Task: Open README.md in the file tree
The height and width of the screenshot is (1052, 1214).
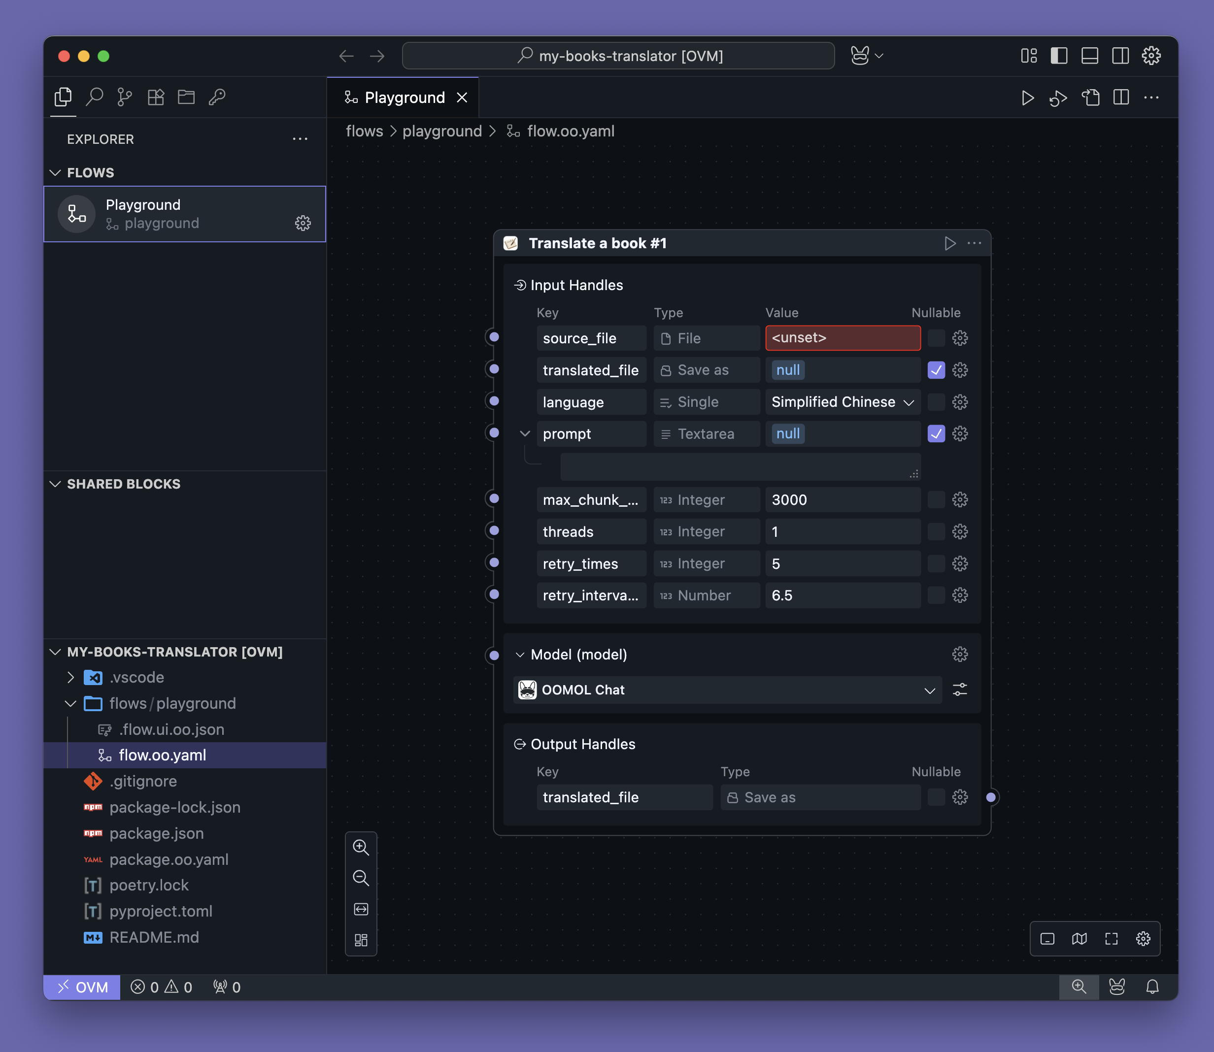Action: (154, 937)
